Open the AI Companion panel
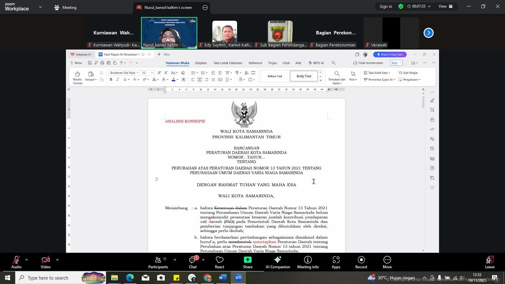505x284 pixels. tap(277, 262)
